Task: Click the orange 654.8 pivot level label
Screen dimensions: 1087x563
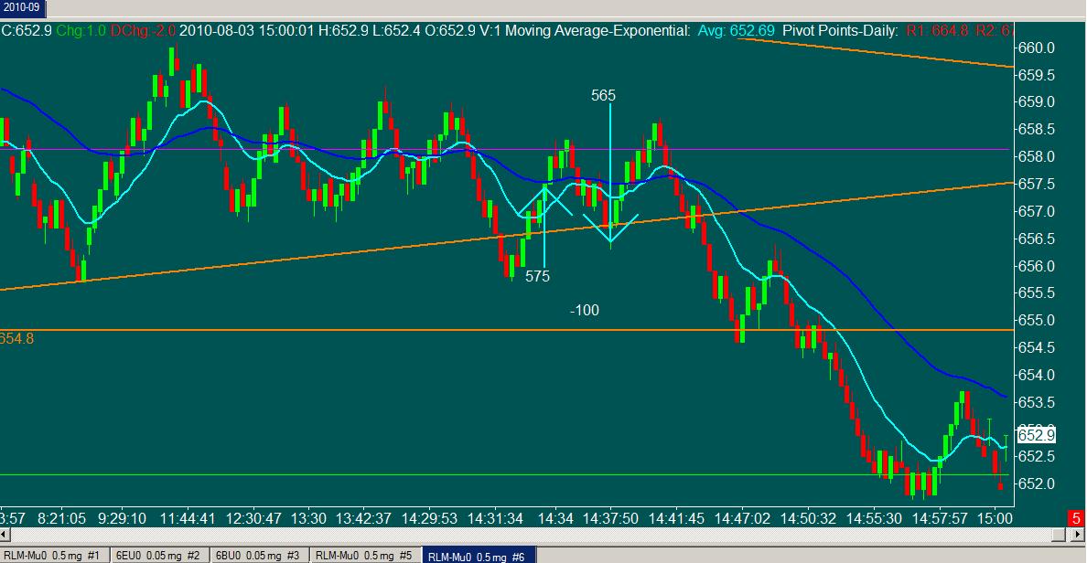Action: tap(16, 339)
